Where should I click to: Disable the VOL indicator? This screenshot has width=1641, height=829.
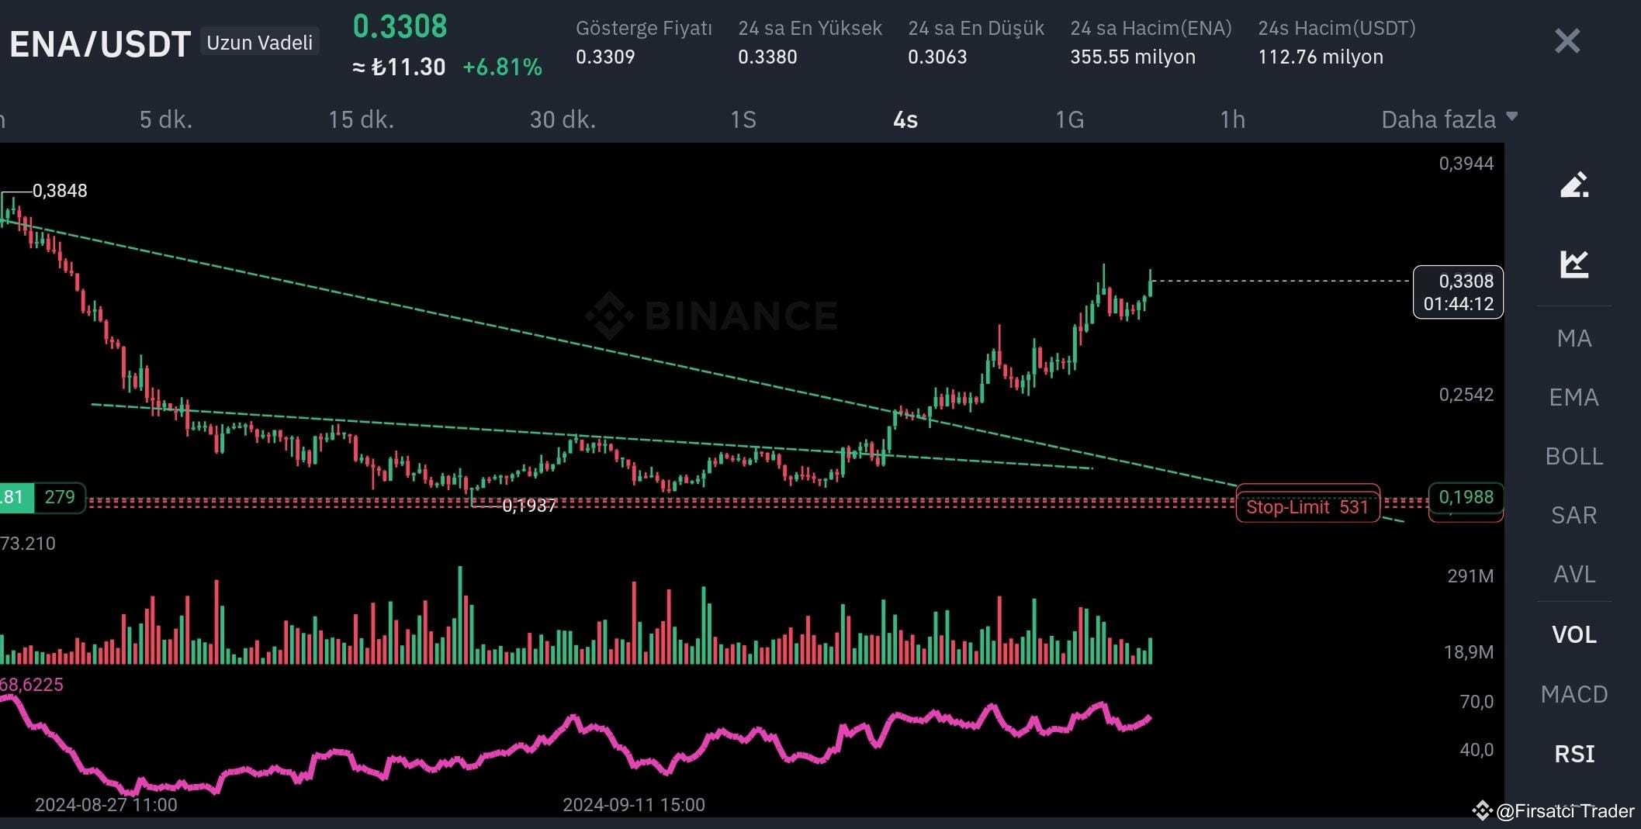[x=1574, y=634]
